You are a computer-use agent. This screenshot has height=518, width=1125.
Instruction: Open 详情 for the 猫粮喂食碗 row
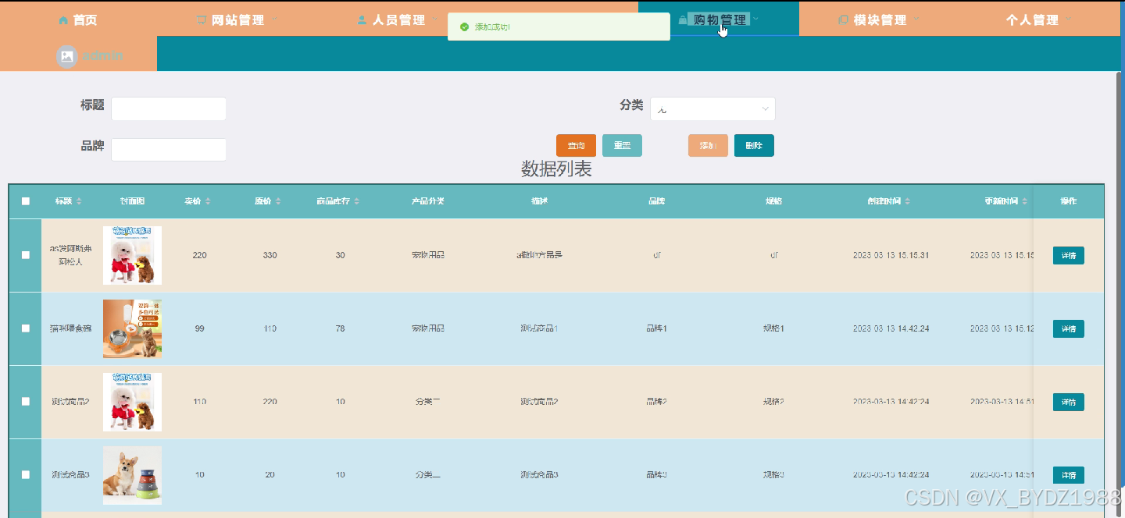1069,328
